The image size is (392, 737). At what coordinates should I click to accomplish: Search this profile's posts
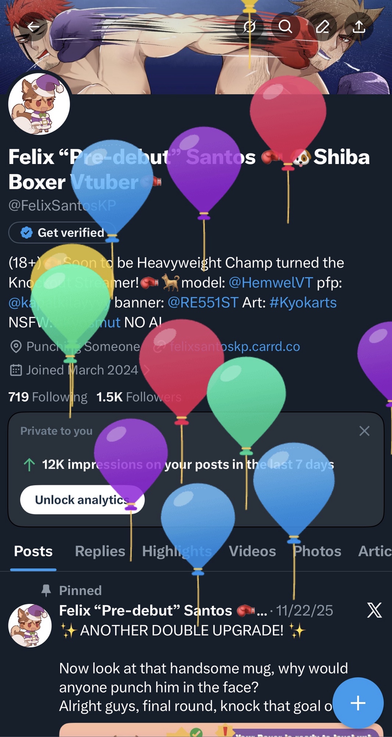click(285, 27)
